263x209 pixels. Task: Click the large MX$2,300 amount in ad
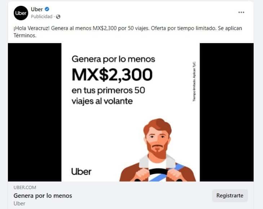(112, 75)
